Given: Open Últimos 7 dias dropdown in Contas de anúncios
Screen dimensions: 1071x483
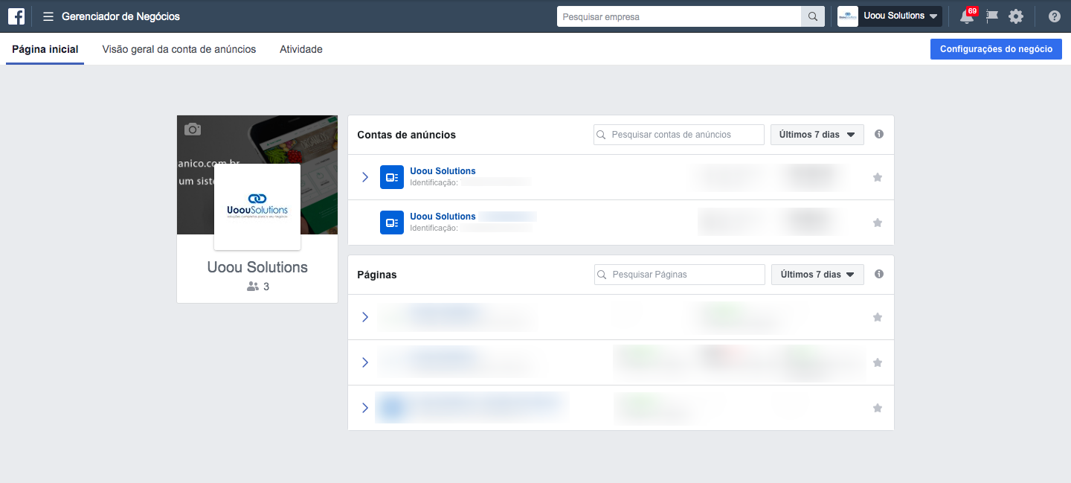Looking at the screenshot, I should point(817,135).
